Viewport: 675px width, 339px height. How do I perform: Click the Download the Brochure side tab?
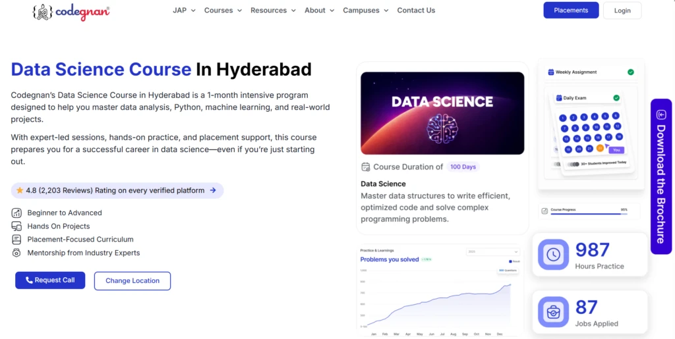click(660, 176)
